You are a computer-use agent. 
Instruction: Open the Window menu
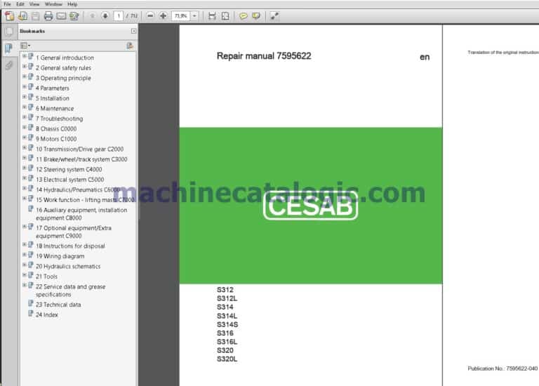(x=53, y=4)
